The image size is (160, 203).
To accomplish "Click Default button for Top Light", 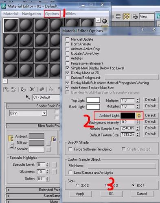I will 150,100.
